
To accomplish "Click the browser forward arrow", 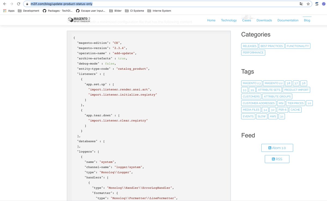I will (x=11, y=4).
